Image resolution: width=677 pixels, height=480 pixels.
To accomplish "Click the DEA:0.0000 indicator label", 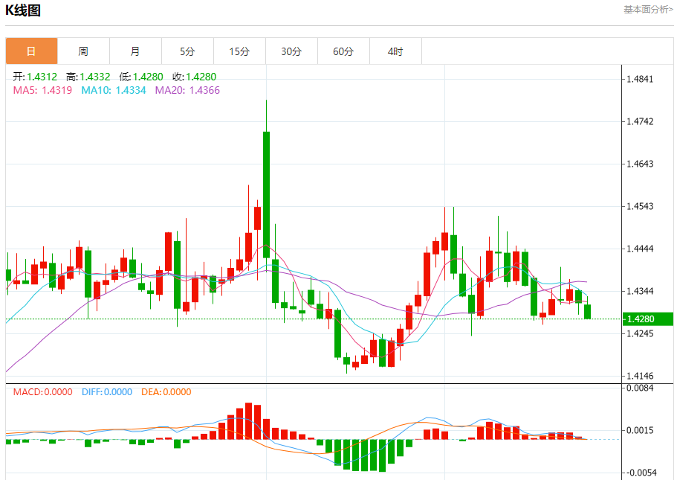I will pyautogui.click(x=166, y=391).
